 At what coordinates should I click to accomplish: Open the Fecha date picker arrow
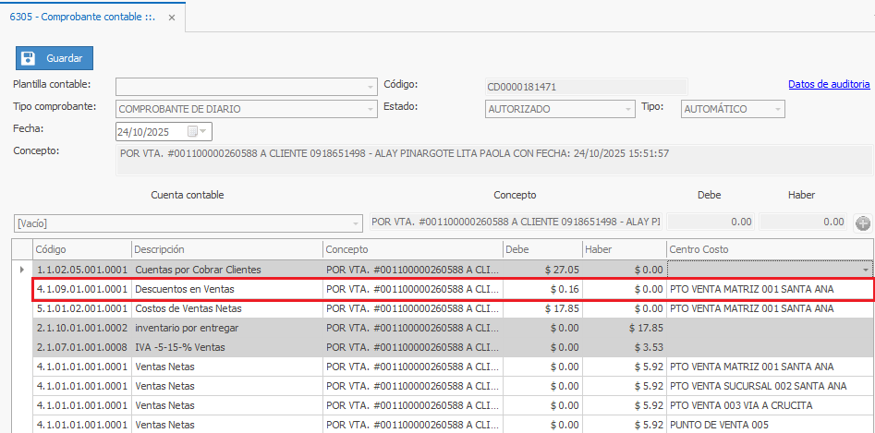205,131
